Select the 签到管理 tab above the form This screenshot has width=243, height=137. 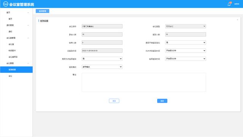(x=43, y=11)
